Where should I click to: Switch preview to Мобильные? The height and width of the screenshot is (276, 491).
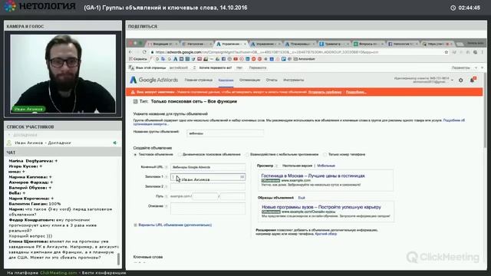pos(326,166)
